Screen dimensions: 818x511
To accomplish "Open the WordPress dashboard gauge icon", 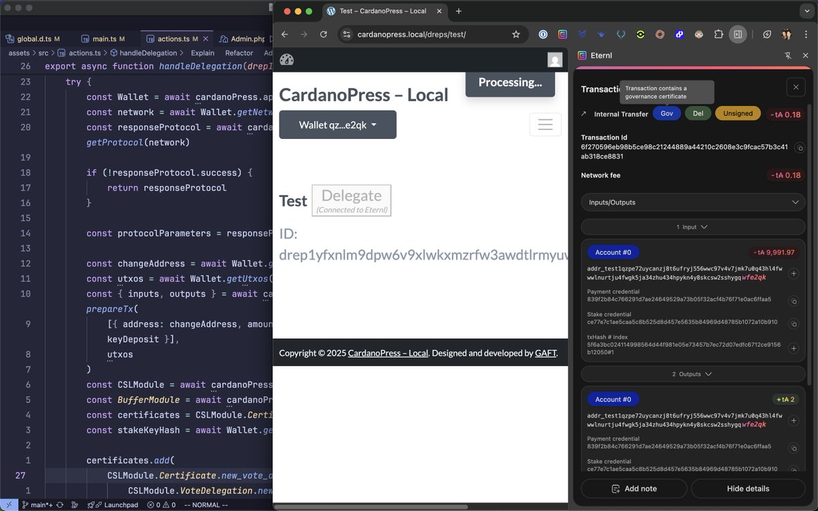I will click(287, 60).
